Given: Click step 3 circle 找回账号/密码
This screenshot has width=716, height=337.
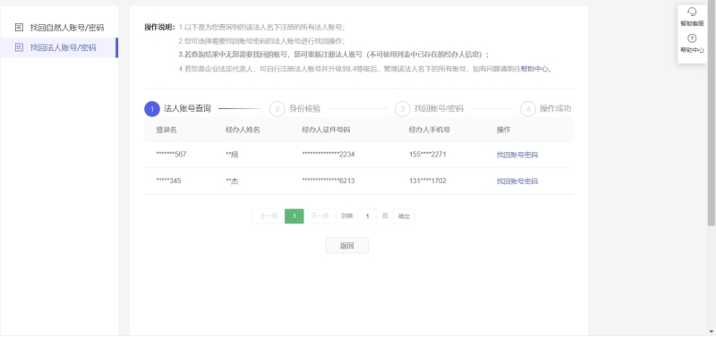Looking at the screenshot, I should pos(402,109).
